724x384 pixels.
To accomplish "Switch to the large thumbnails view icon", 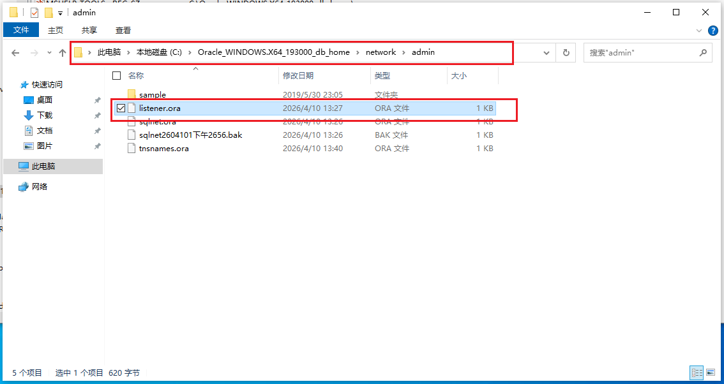I will [x=709, y=373].
